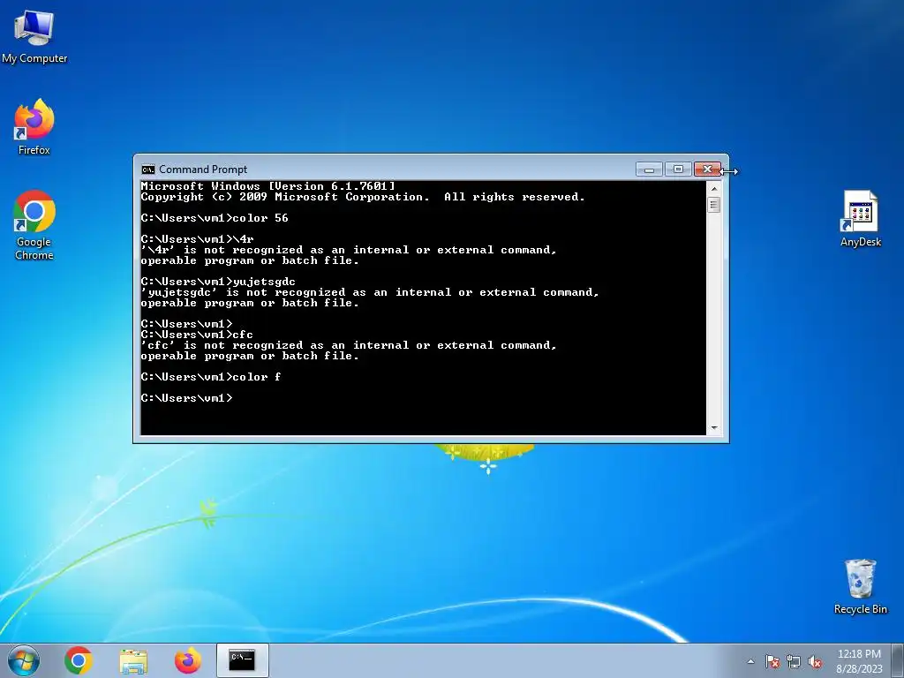The image size is (904, 678).
Task: Open the clock showing 12:18 PM
Action: coord(859,661)
